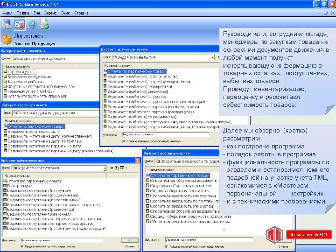
Task: Click the red Компания БЭСТ button
Action: pos(309,234)
